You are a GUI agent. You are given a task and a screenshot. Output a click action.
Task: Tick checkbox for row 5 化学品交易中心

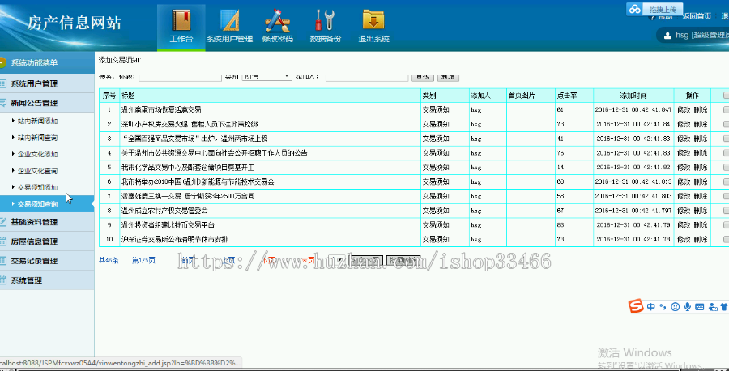coord(726,168)
